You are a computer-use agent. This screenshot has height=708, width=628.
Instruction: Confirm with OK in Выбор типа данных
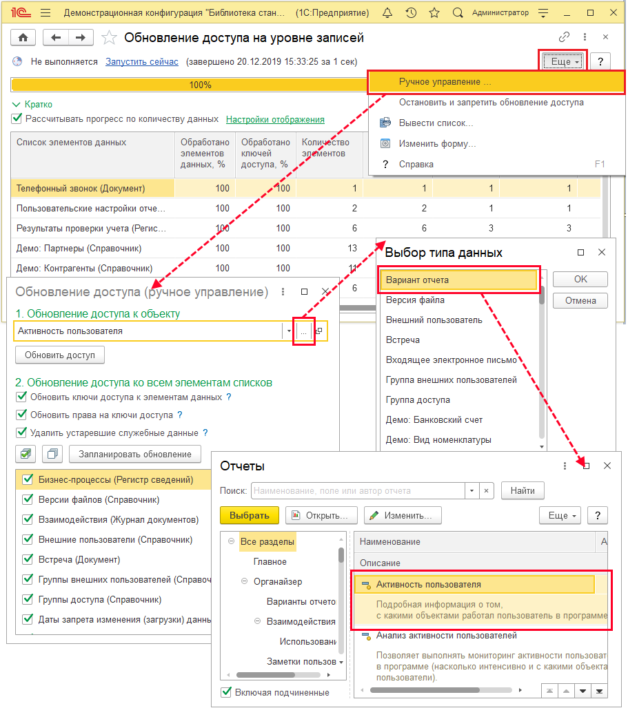pyautogui.click(x=580, y=279)
